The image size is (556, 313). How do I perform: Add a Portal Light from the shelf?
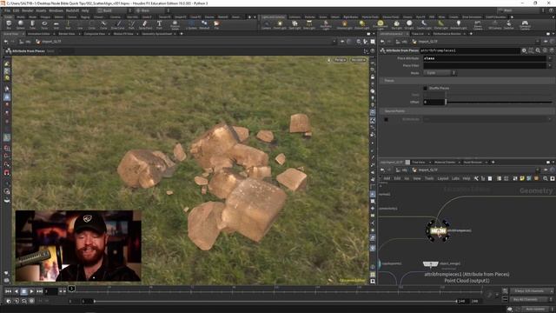(440, 24)
